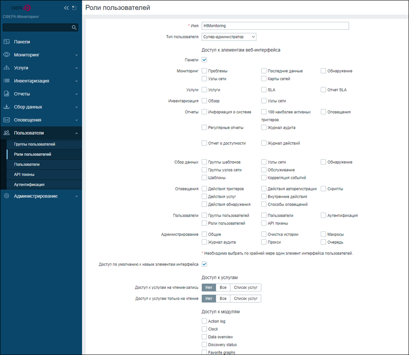The height and width of the screenshot is (355, 409).
Task: Collapse sidebar with double-chevron icon
Action: 66,8
